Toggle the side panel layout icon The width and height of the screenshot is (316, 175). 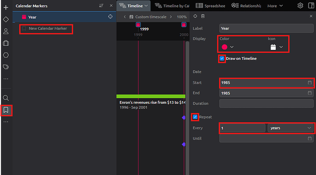(311, 5)
